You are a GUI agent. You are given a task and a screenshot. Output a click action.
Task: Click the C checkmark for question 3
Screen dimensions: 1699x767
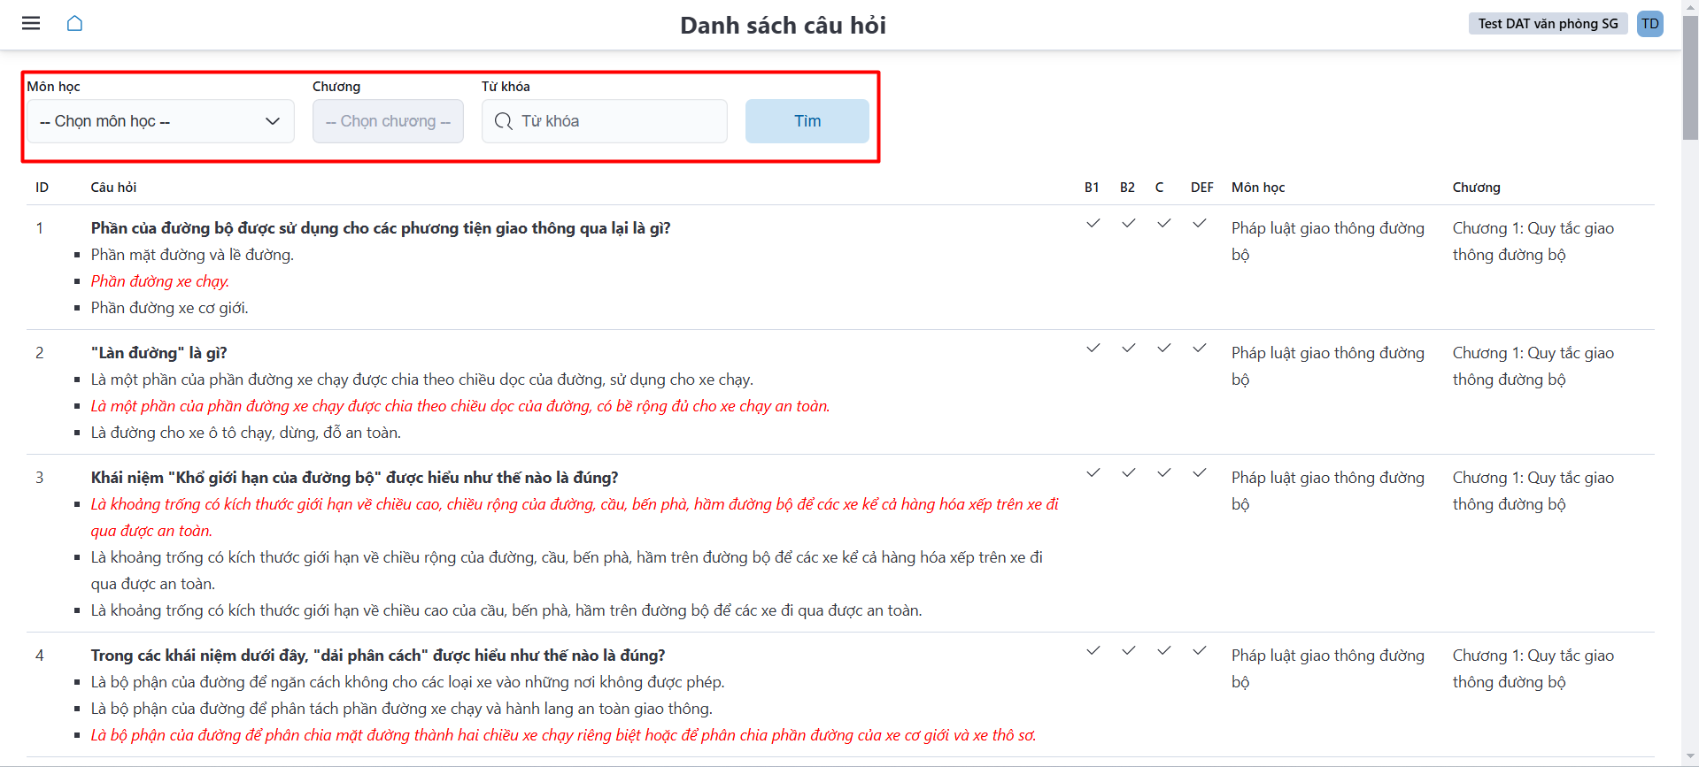tap(1163, 473)
